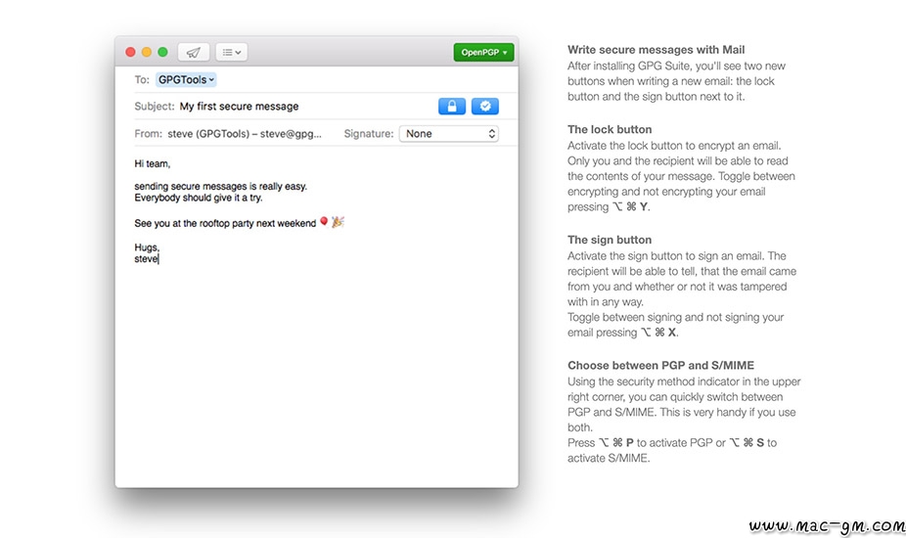The image size is (906, 538).
Task: Click the red balloon emoji in message
Action: point(324,222)
